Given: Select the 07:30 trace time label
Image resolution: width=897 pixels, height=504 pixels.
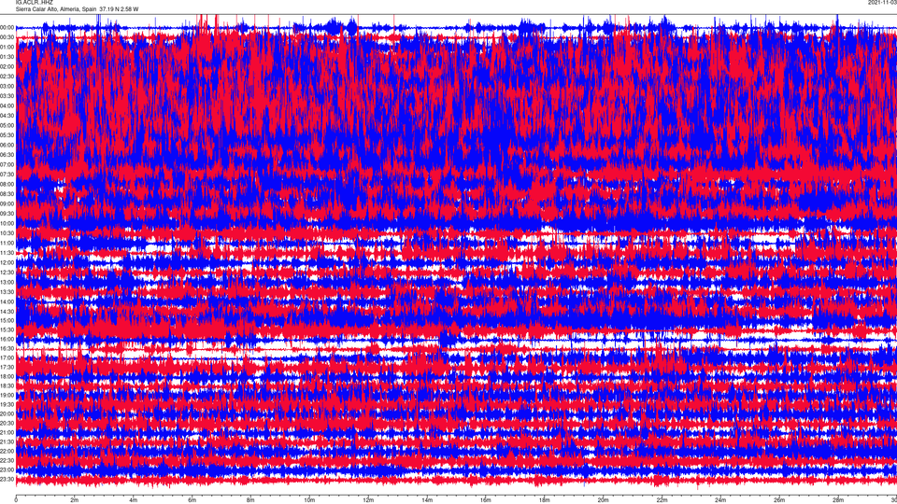Looking at the screenshot, I should point(7,175).
